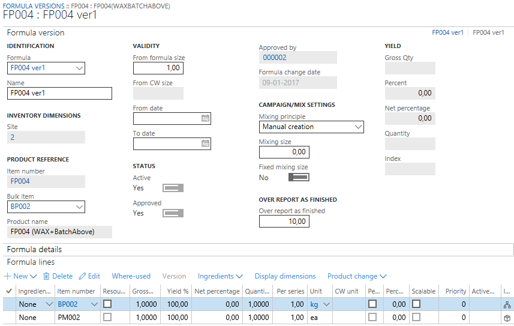Screen dimensions: 514x326
Task: Expand the Ingredients menu
Action: [x=239, y=276]
